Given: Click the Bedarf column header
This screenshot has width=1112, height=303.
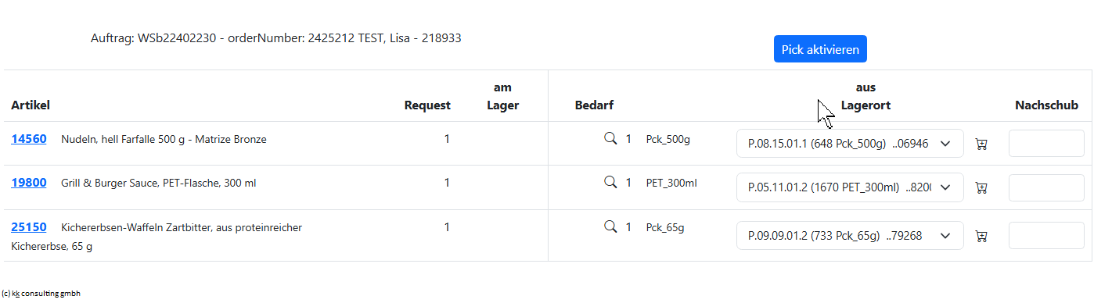Looking at the screenshot, I should point(594,105).
